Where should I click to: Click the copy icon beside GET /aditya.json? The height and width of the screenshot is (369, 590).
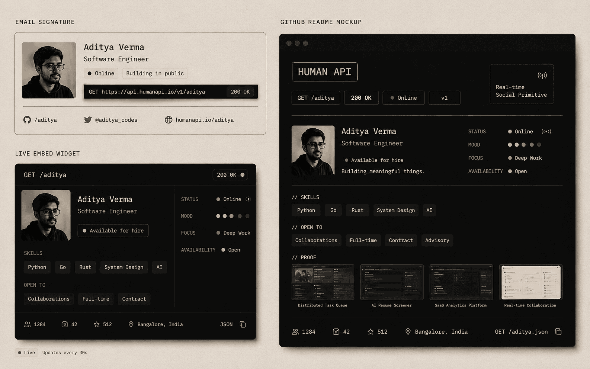(558, 331)
